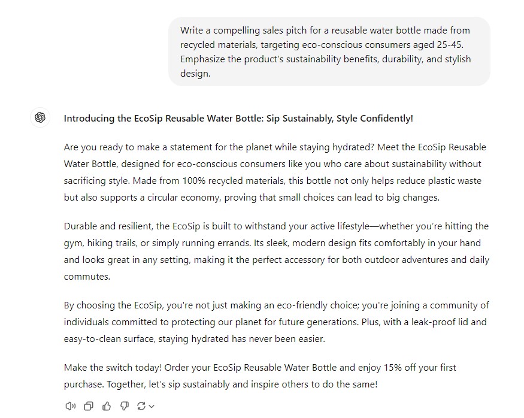Give the response a thumbs up

[x=107, y=406]
